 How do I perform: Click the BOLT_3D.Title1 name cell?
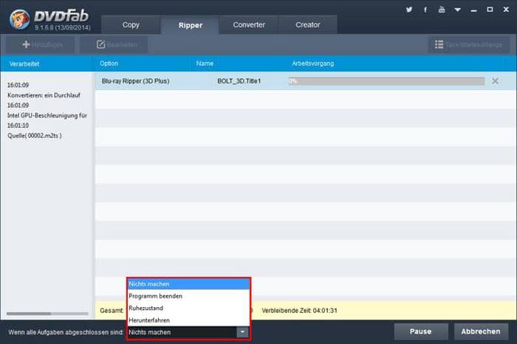tap(239, 81)
